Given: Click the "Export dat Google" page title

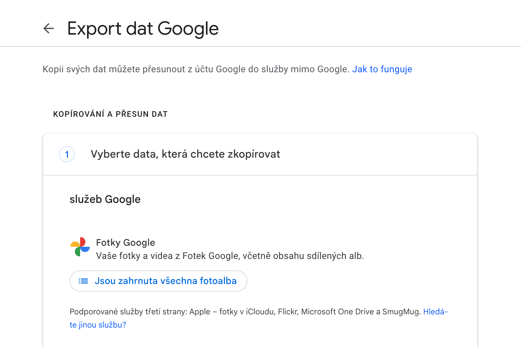Looking at the screenshot, I should [143, 28].
